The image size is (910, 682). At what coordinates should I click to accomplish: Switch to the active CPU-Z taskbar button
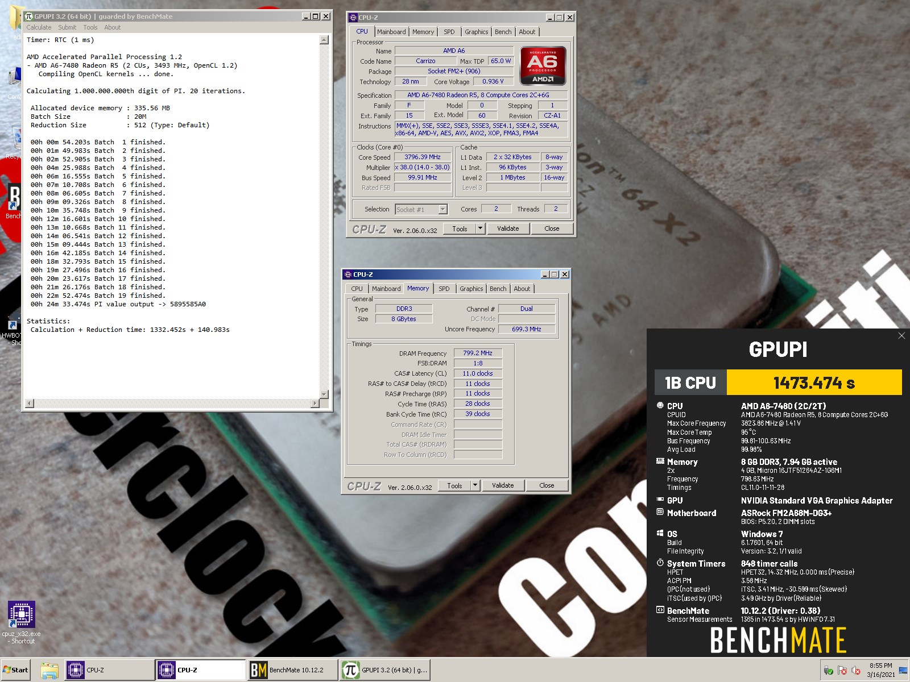(200, 670)
